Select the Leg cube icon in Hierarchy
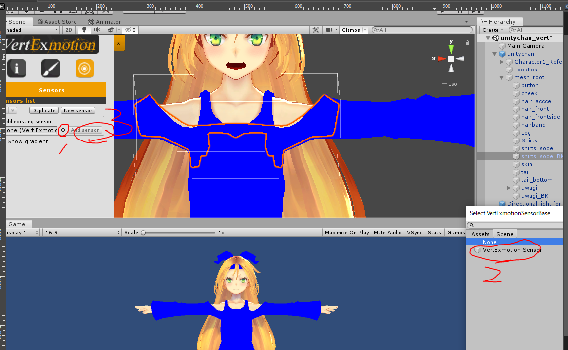The width and height of the screenshot is (568, 350). coord(516,133)
